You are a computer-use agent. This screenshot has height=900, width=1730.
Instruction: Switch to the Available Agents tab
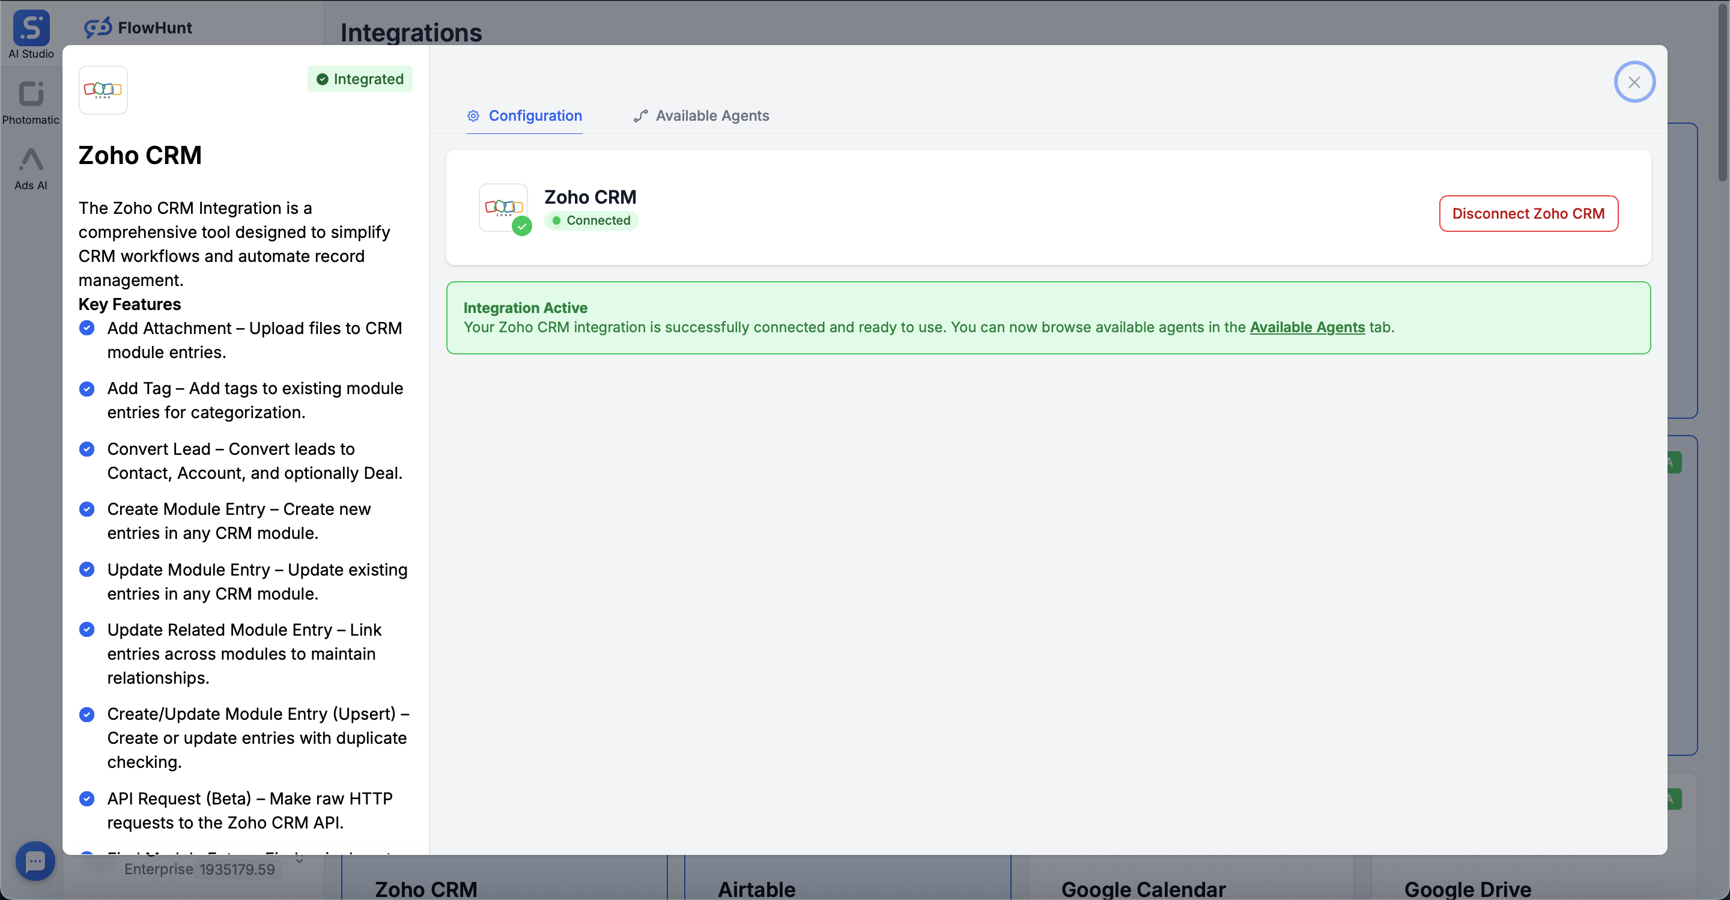tap(712, 115)
